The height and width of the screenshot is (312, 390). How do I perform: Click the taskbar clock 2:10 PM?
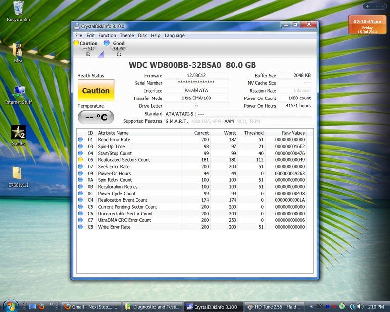click(375, 307)
